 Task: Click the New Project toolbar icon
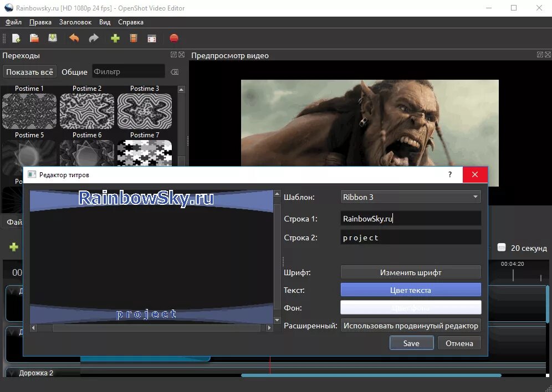pos(16,38)
